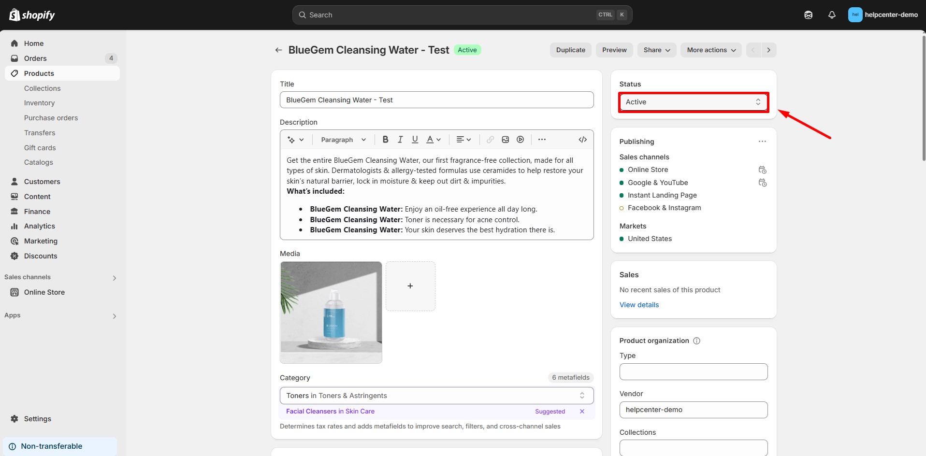Click the back arrow beside product title
Image resolution: width=926 pixels, height=456 pixels.
tap(278, 50)
